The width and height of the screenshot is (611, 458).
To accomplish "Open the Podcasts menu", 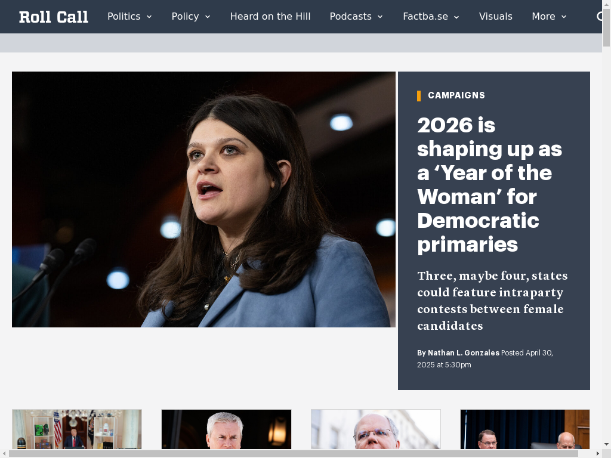I will 350,16.
